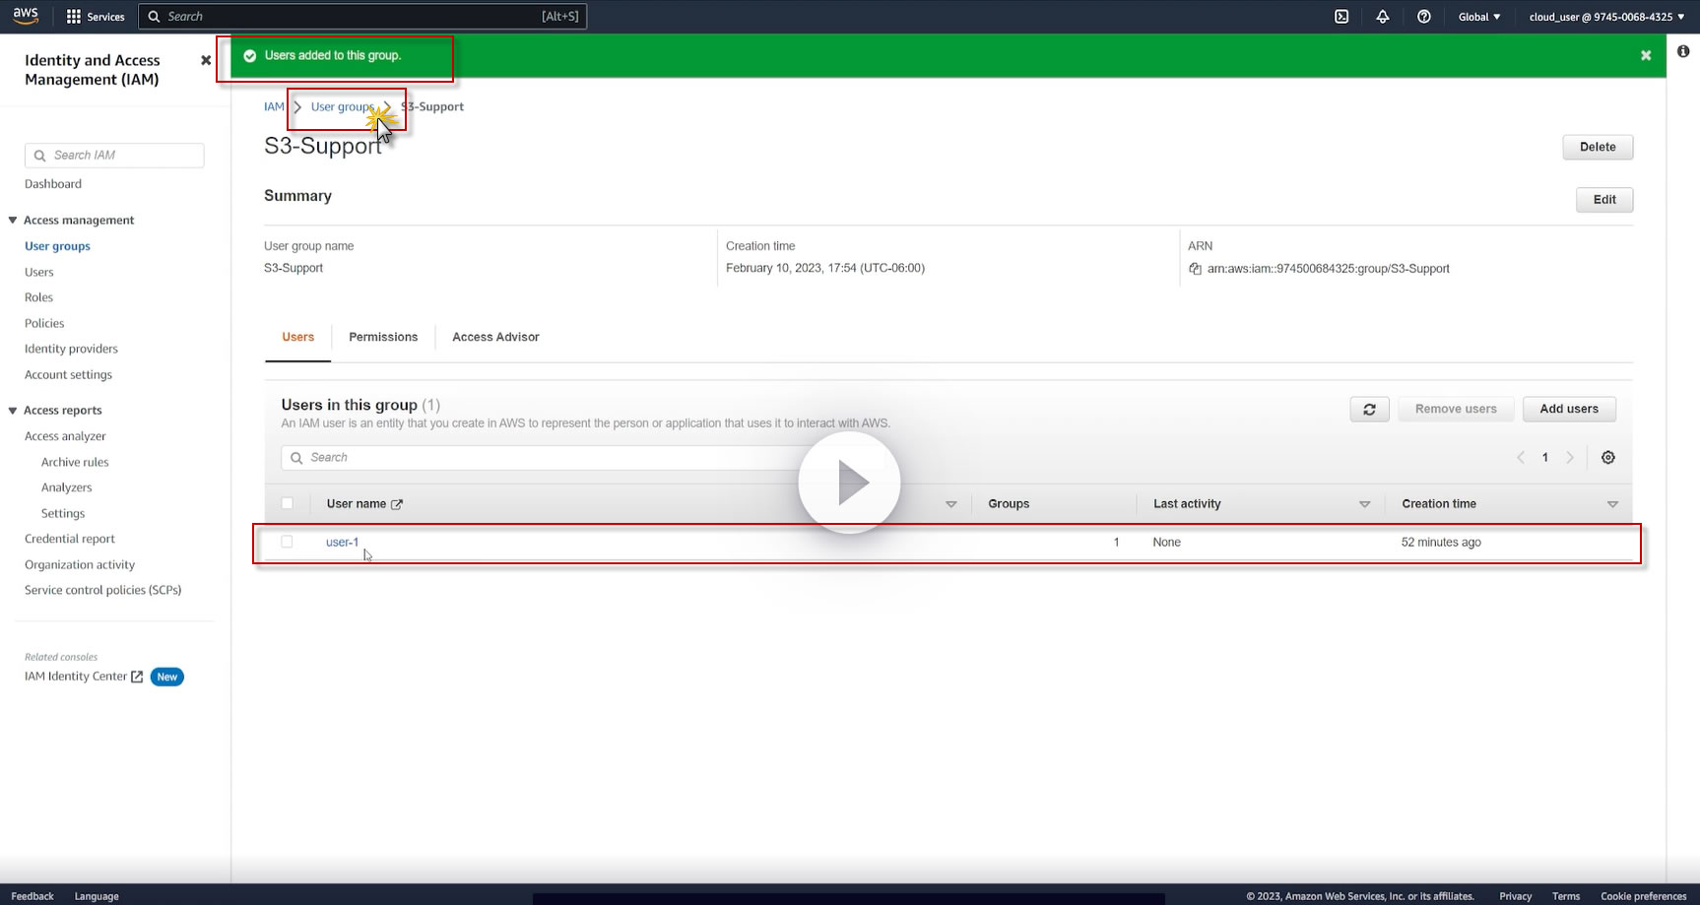Go to previous page of users
Image resolution: width=1700 pixels, height=905 pixels.
pyautogui.click(x=1521, y=458)
